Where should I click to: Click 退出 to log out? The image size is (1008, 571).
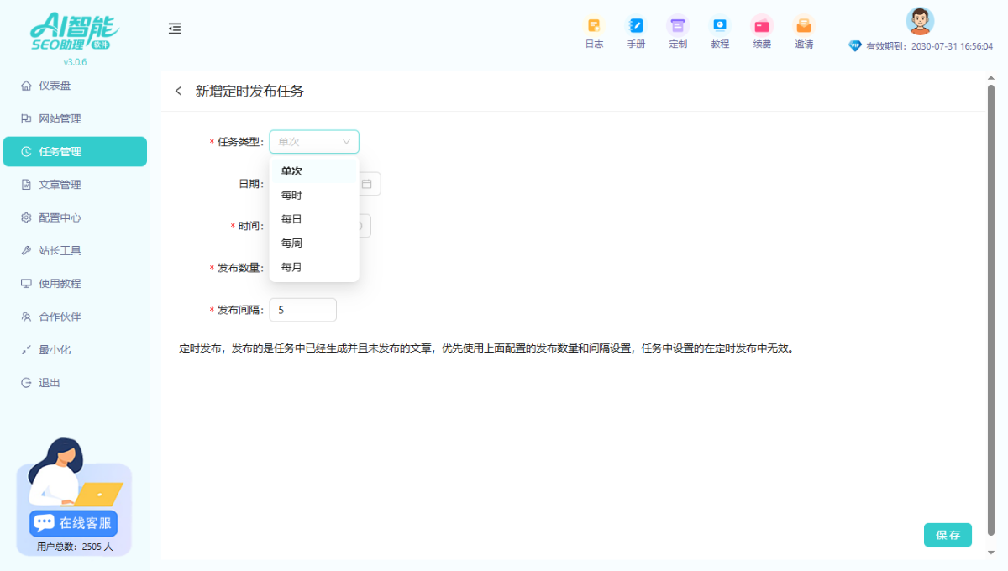pos(75,383)
